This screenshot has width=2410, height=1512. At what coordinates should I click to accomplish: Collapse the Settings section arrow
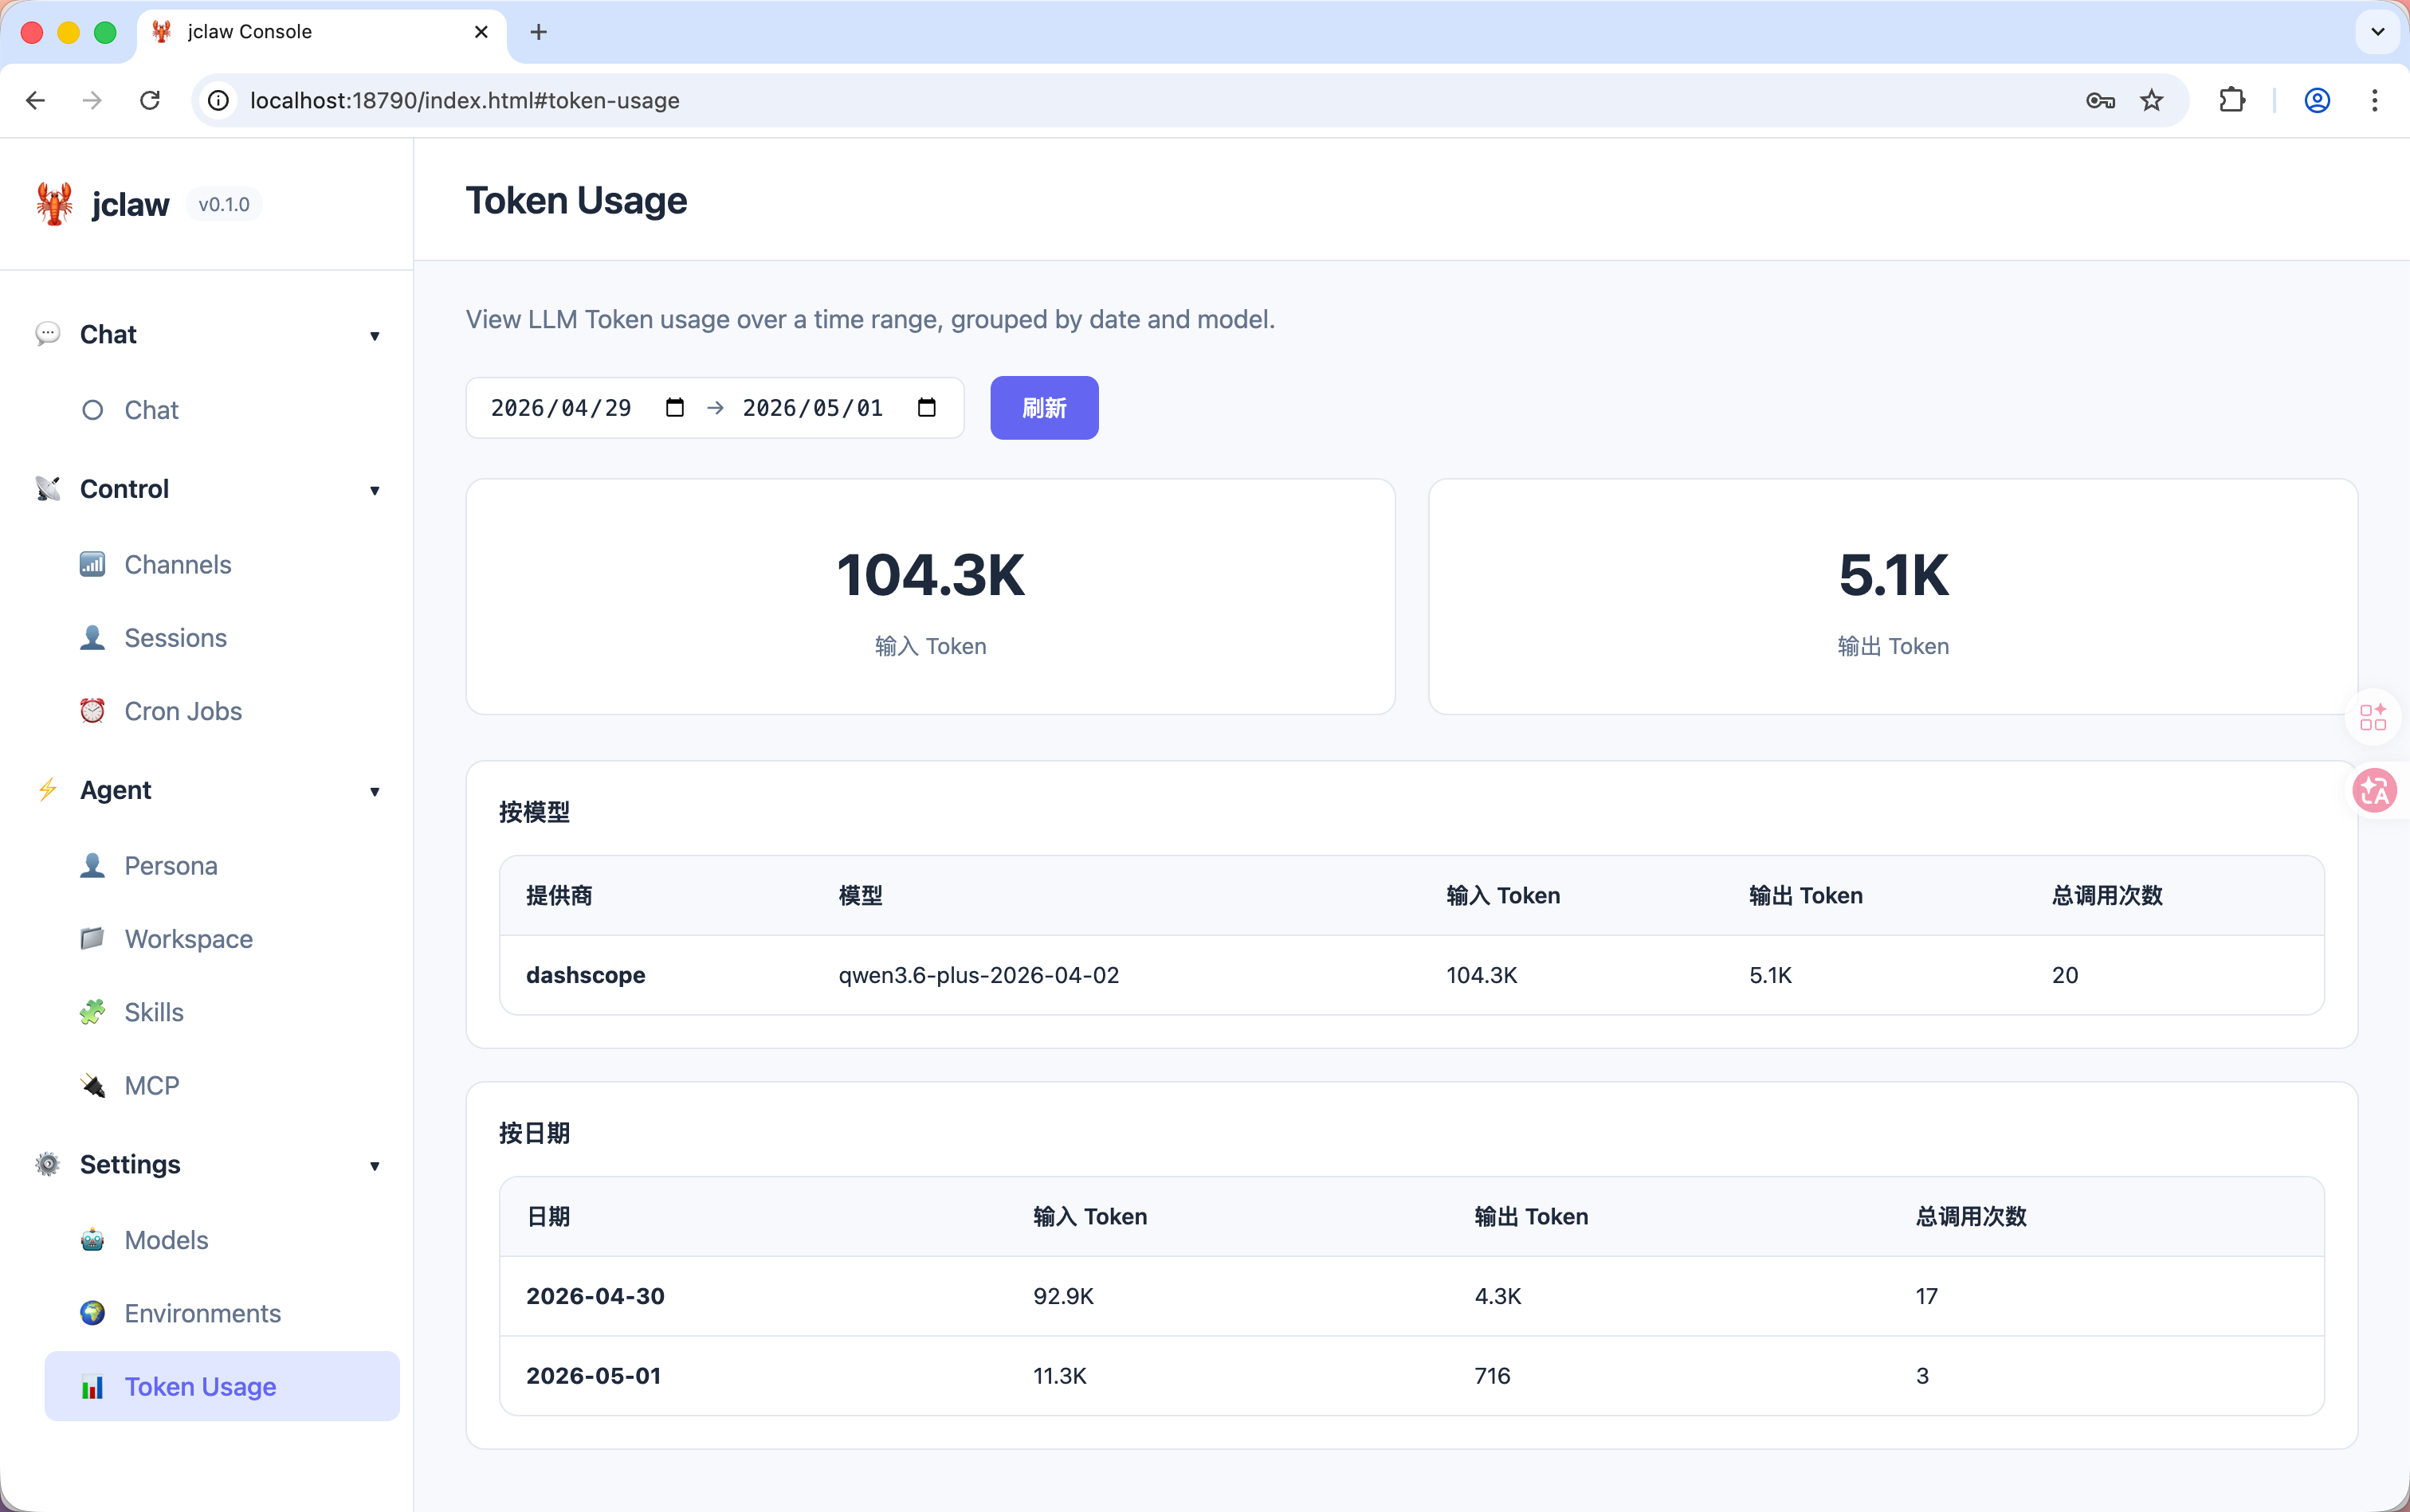374,1166
